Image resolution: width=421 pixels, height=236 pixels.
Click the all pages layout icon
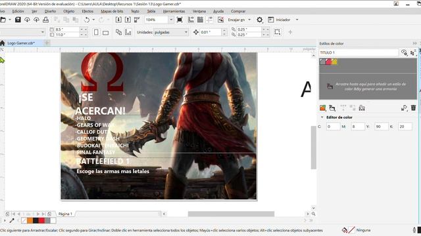coord(118,32)
